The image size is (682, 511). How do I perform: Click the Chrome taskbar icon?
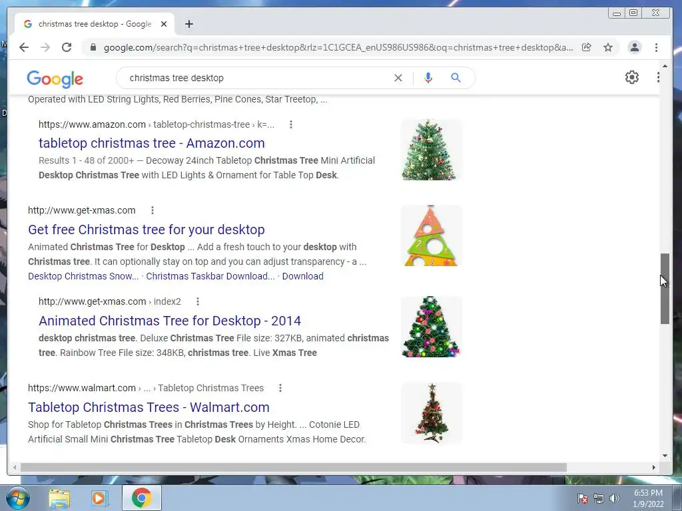141,498
